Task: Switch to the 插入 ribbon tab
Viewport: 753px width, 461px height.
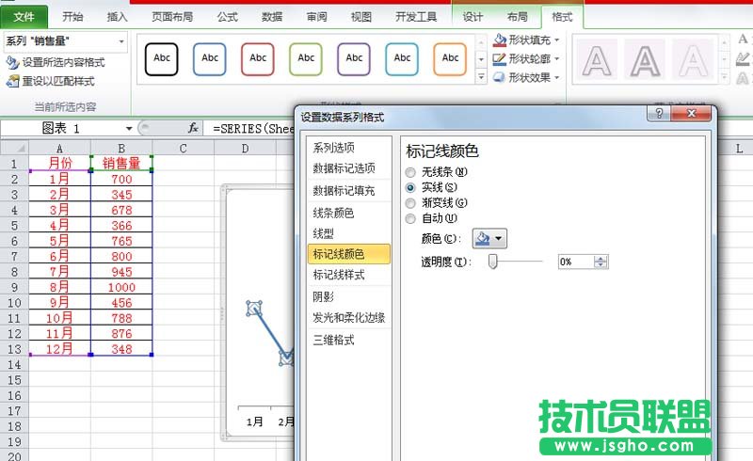Action: (x=117, y=17)
